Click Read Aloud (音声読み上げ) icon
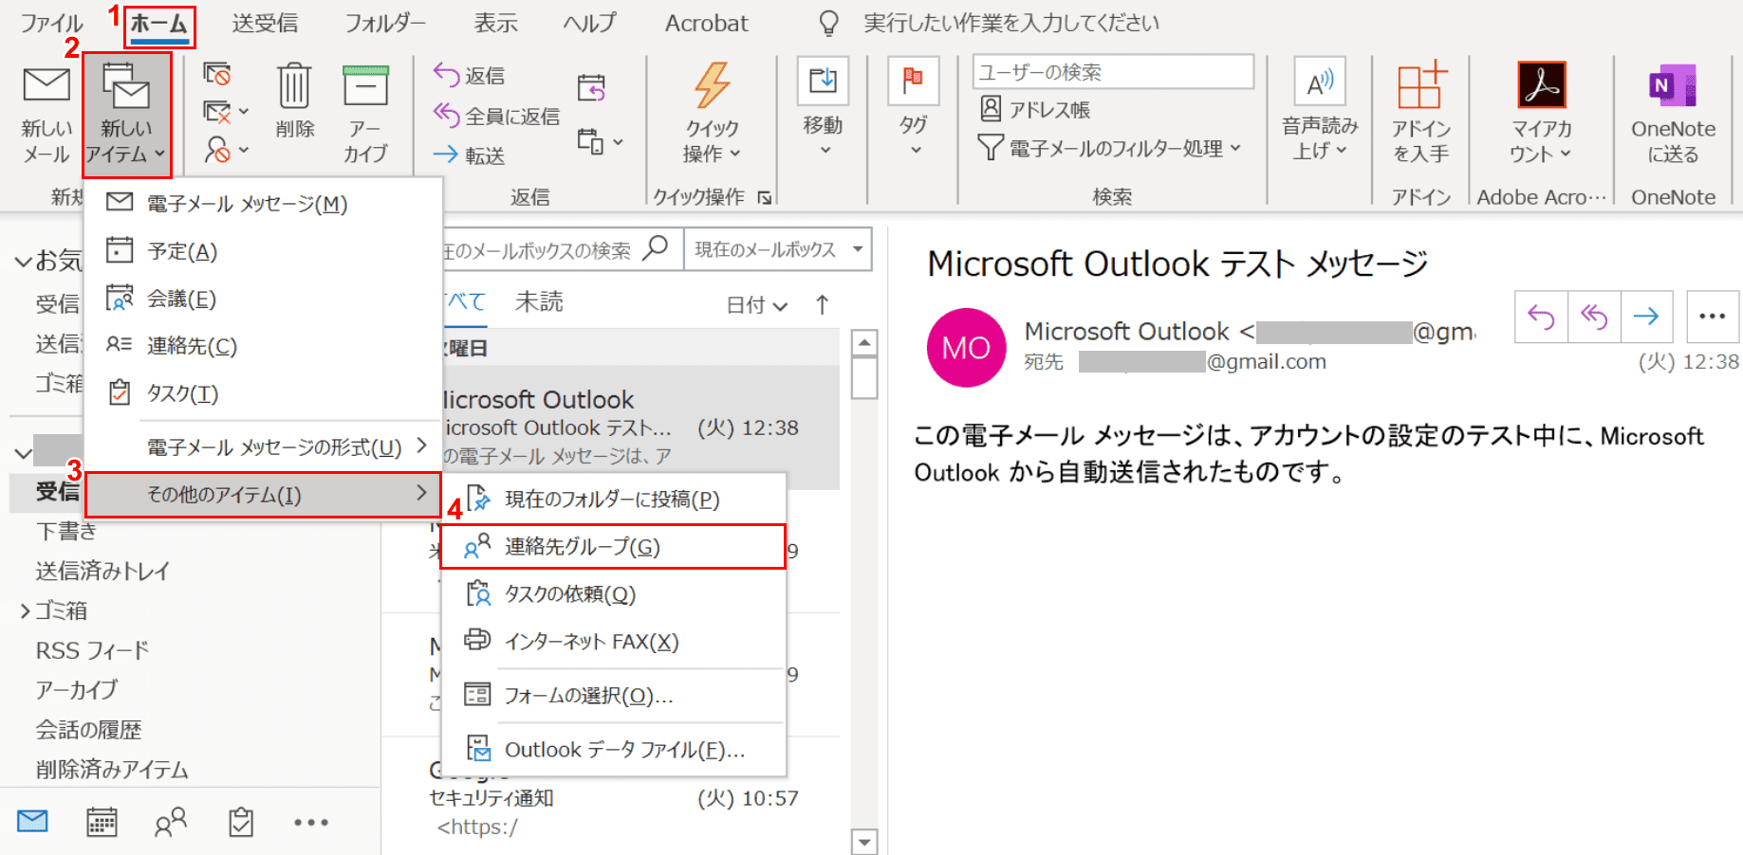Screen dimensions: 1743x855 pyautogui.click(x=1320, y=82)
